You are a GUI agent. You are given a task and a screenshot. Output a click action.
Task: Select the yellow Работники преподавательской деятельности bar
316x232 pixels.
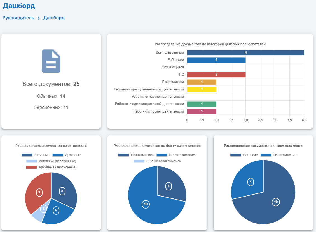point(202,89)
